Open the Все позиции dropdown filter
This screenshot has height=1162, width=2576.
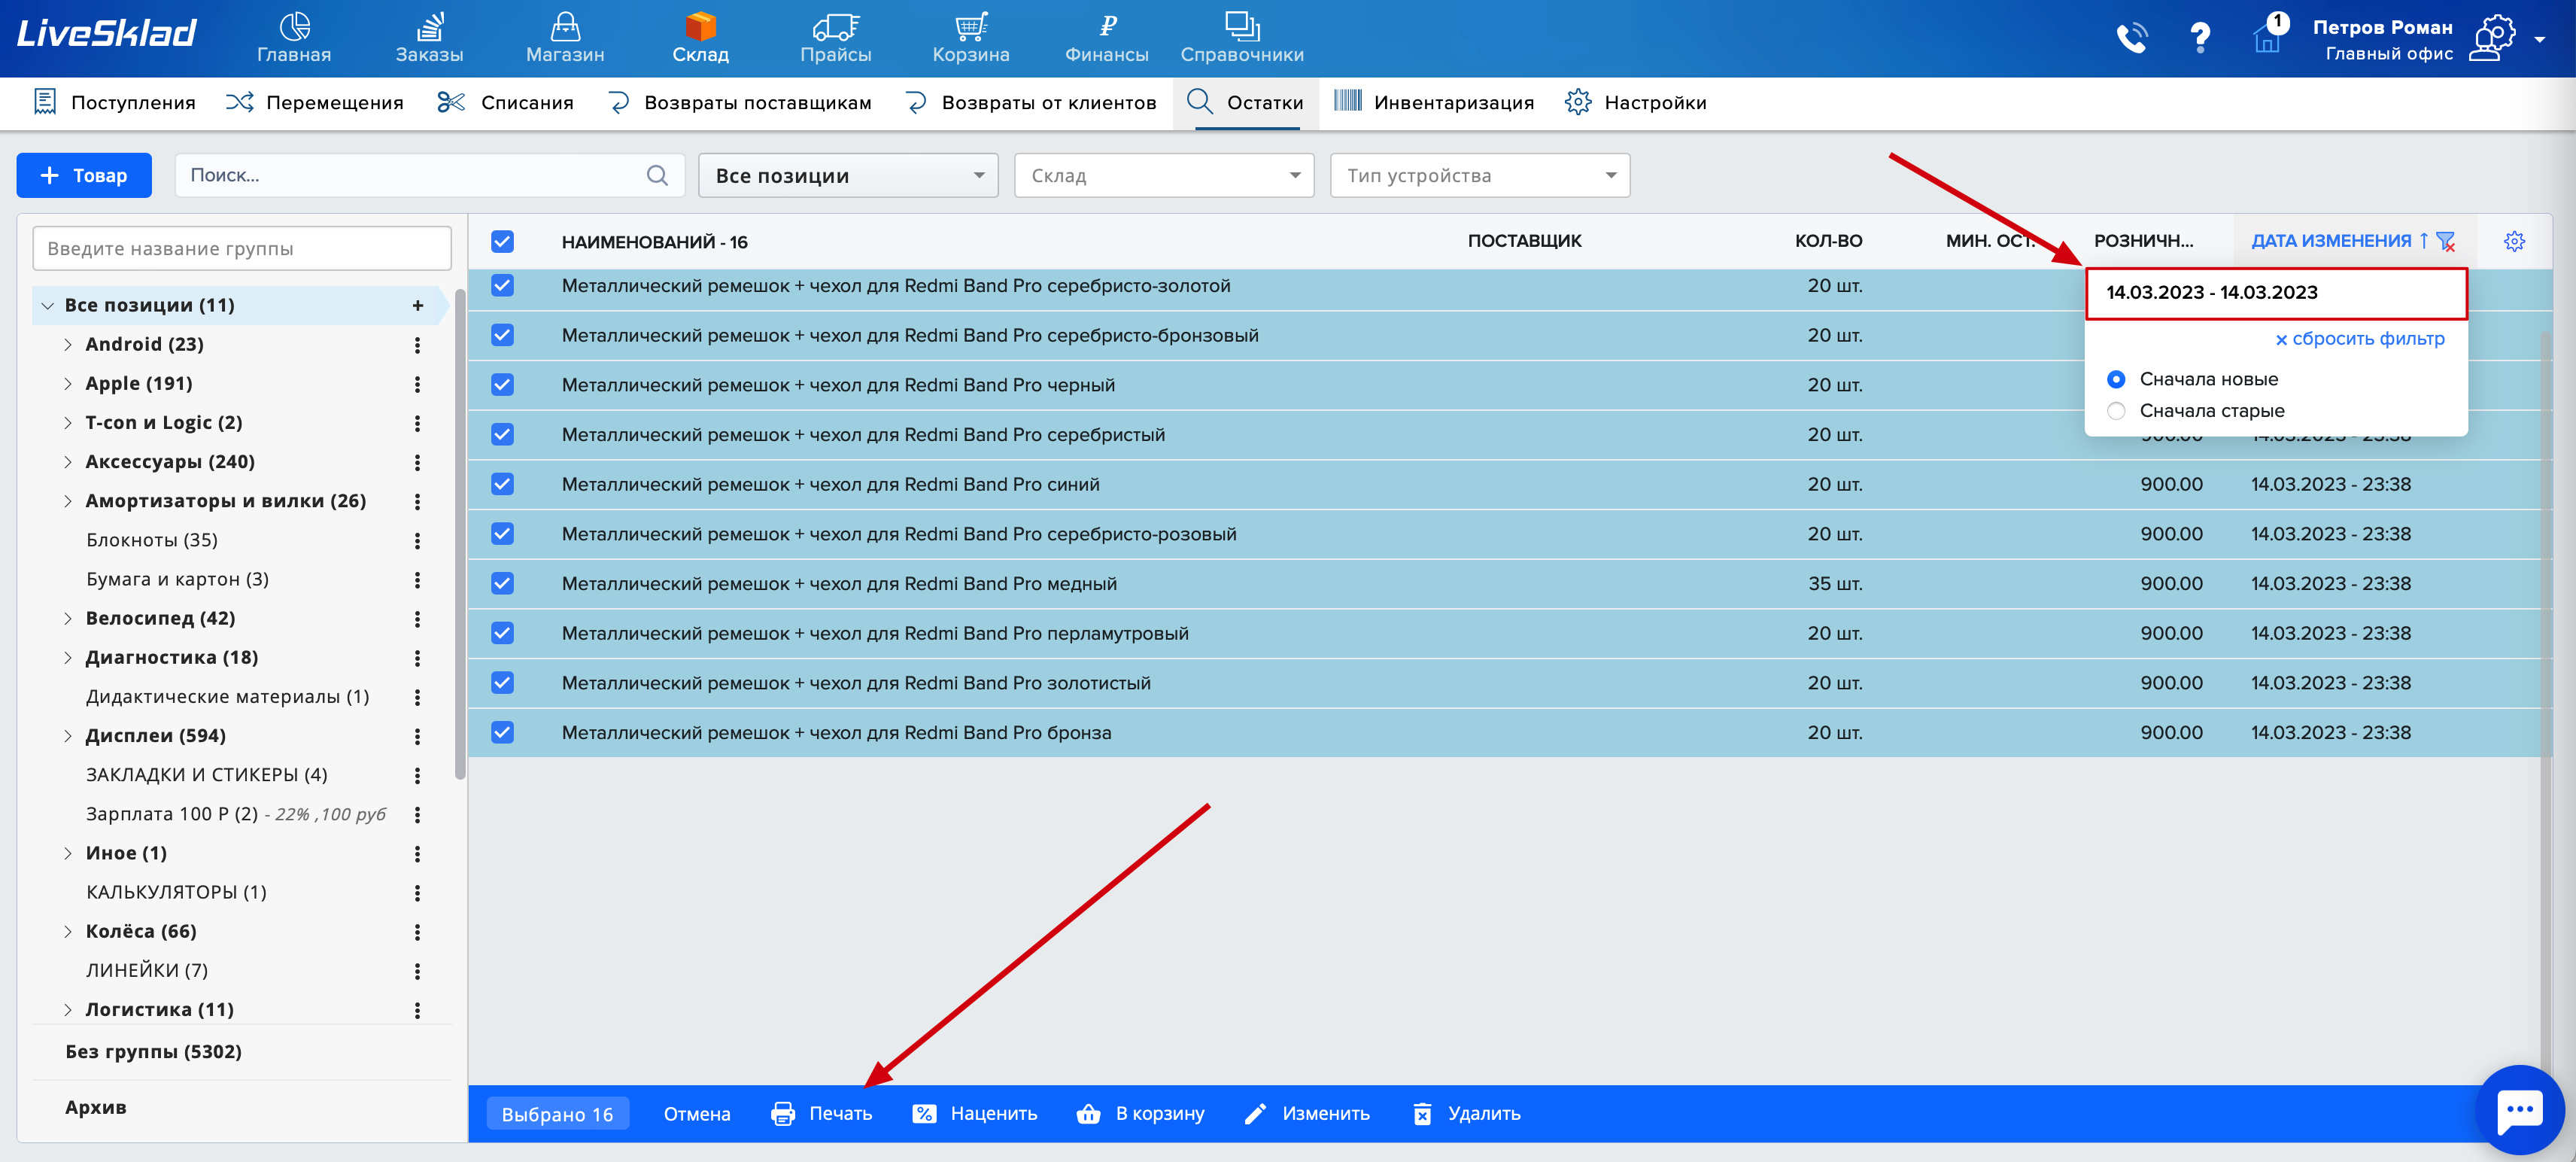click(848, 175)
